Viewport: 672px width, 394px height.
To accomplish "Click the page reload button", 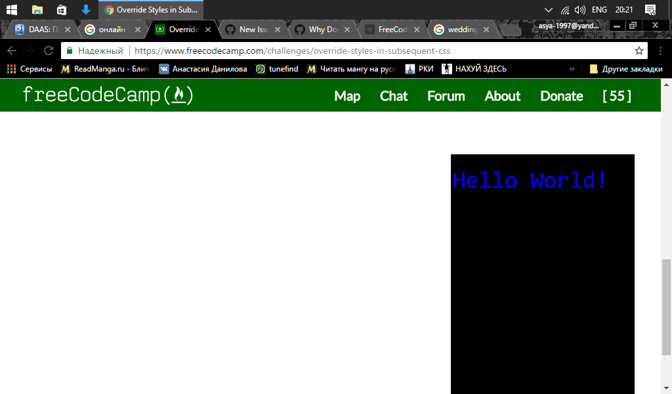I will [x=49, y=50].
